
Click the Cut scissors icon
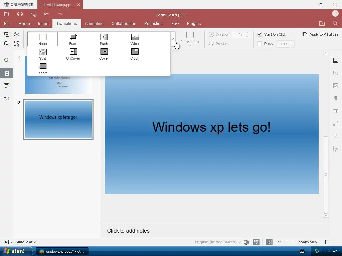click(17, 34)
